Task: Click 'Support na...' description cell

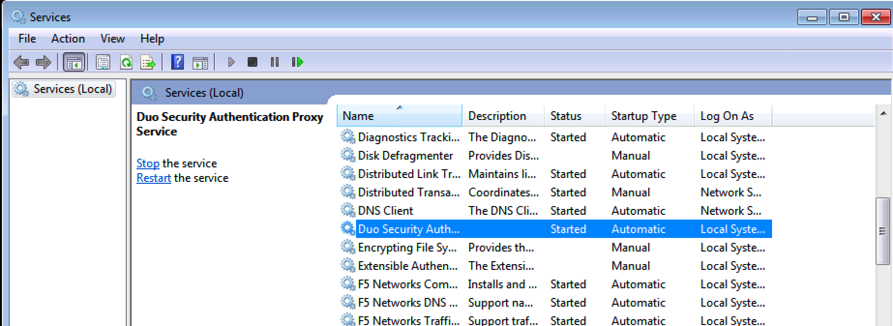Action: pos(501,303)
